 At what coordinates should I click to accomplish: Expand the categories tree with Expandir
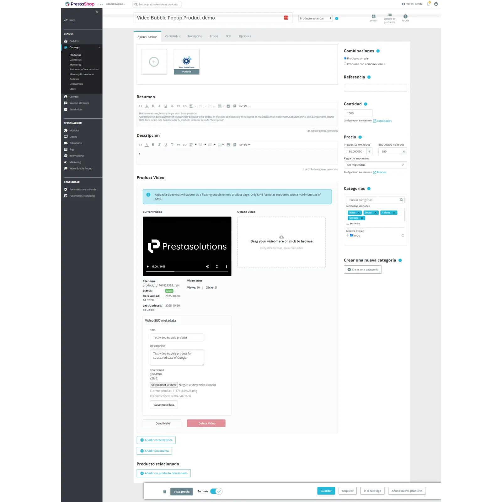(x=353, y=224)
